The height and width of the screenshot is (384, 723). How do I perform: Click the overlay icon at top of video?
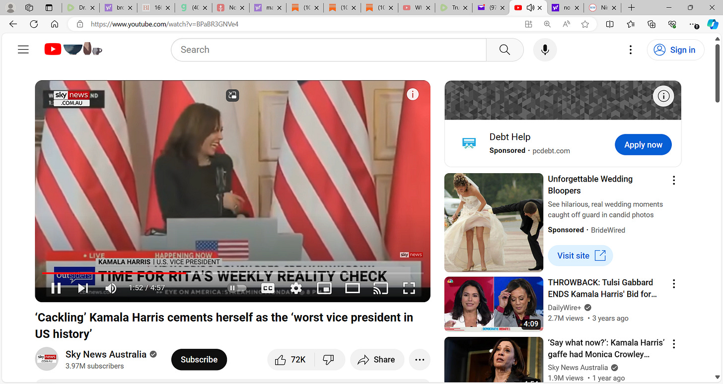(x=233, y=95)
